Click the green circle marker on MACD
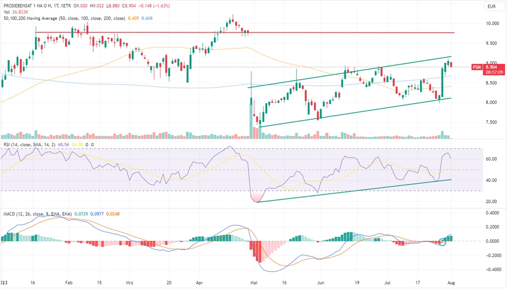508x289 pixels. [x=442, y=242]
